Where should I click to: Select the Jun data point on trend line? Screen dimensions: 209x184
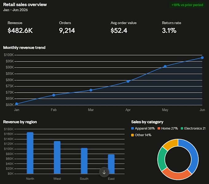202,58
